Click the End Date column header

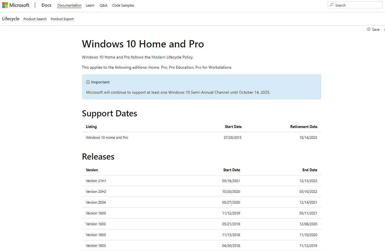[x=310, y=170]
